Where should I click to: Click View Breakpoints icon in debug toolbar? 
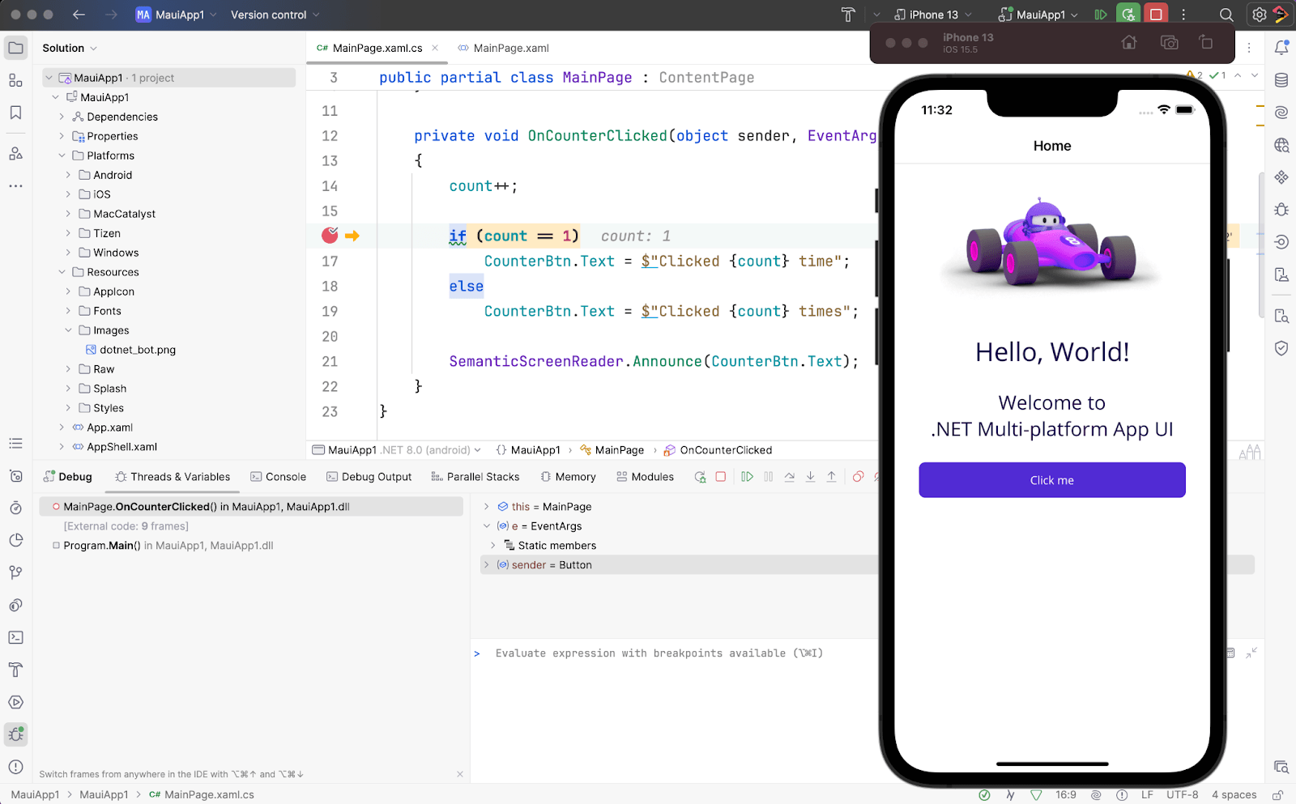pyautogui.click(x=858, y=477)
